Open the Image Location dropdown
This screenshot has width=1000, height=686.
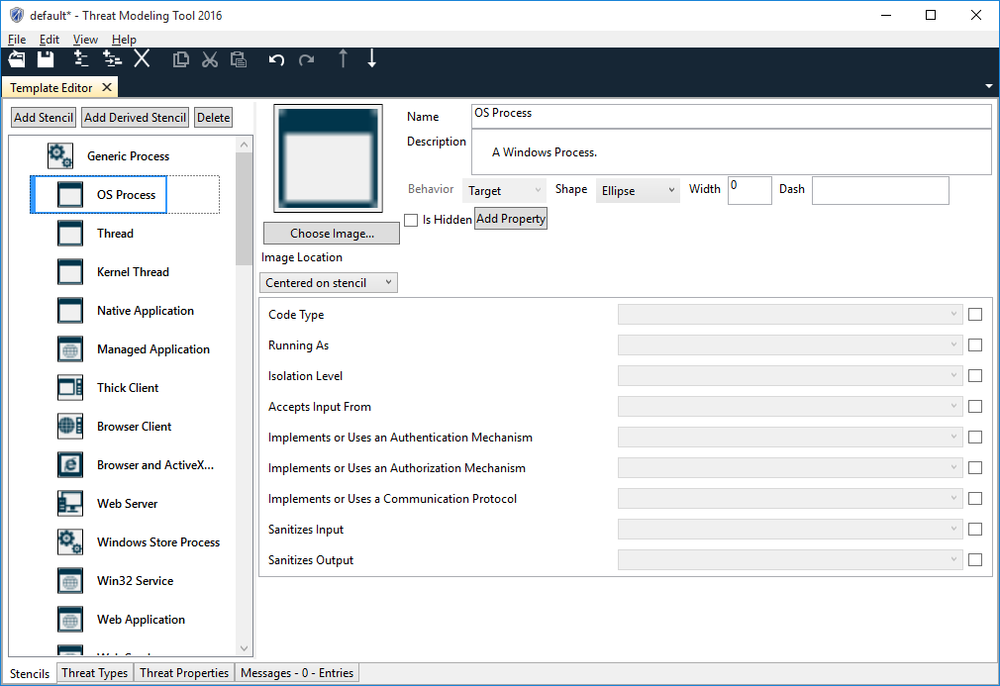[329, 283]
